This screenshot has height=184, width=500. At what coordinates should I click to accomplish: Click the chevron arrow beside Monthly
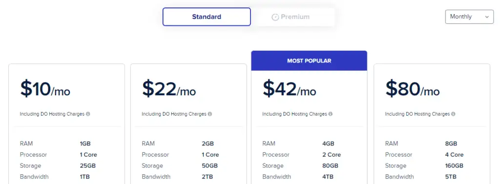click(487, 17)
